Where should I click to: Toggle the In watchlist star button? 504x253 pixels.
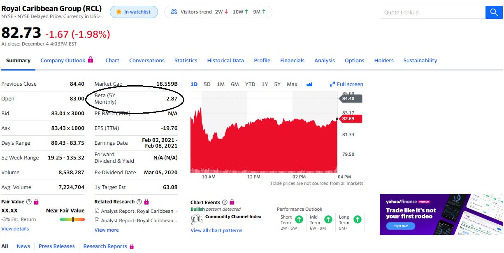pyautogui.click(x=132, y=12)
